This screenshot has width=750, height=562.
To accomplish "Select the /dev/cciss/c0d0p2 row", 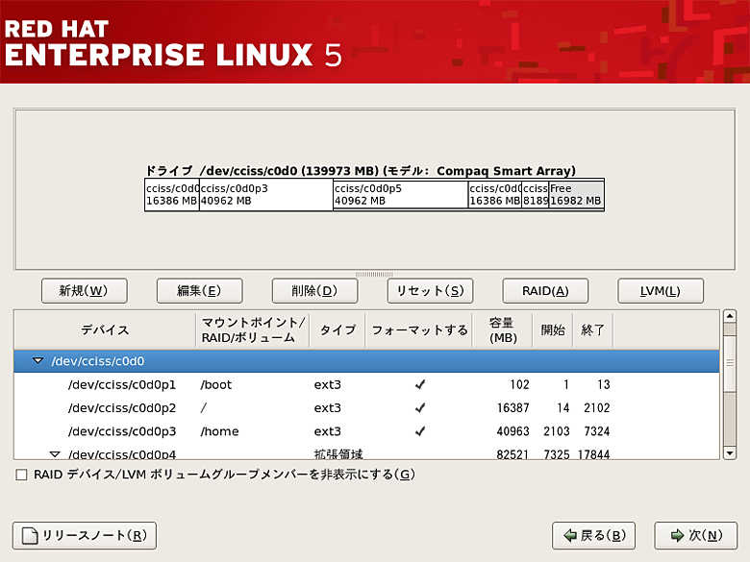I will tap(366, 408).
